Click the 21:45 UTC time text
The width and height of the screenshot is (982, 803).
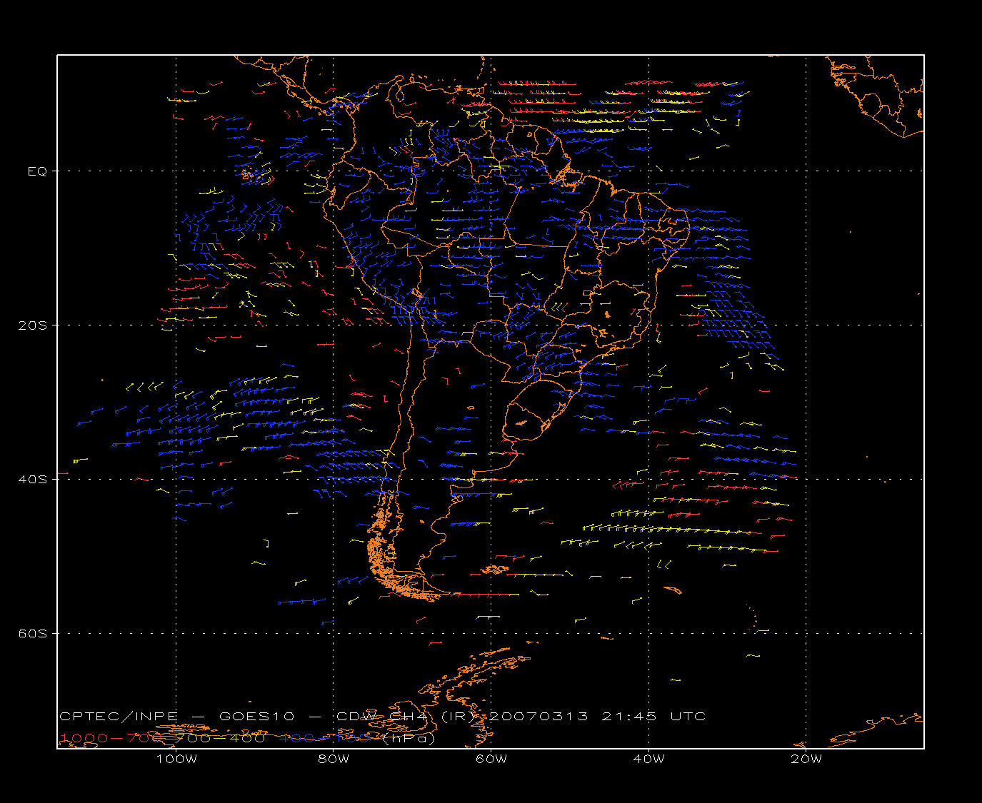(653, 716)
